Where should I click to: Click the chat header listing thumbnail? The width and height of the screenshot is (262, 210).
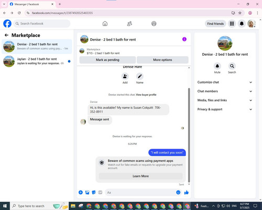coord(84,39)
